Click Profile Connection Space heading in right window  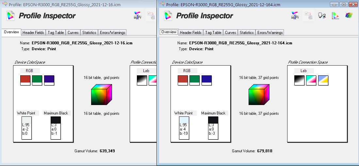(308, 62)
